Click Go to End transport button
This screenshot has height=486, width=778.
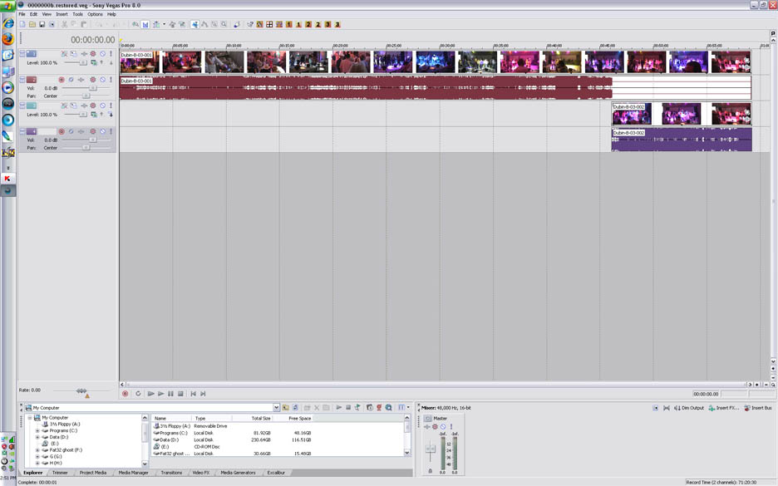click(x=203, y=394)
